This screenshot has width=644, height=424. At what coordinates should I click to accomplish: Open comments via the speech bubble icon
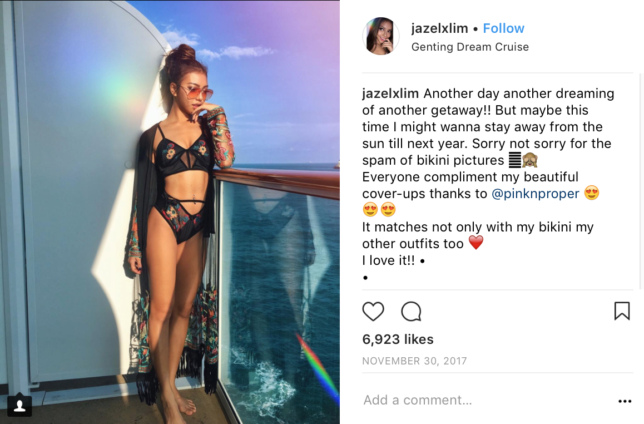point(411,311)
